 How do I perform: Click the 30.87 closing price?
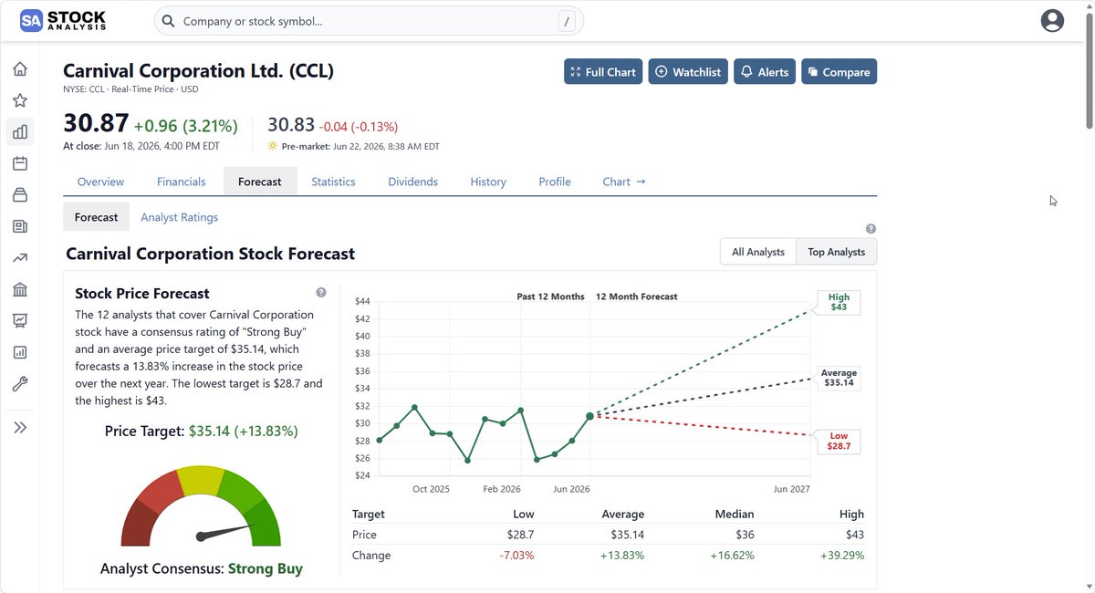point(95,125)
